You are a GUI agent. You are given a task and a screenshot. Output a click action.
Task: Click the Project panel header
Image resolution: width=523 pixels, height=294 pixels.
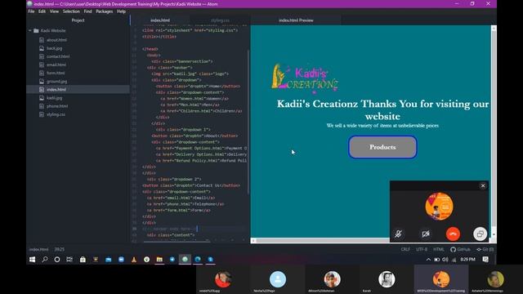pyautogui.click(x=78, y=20)
